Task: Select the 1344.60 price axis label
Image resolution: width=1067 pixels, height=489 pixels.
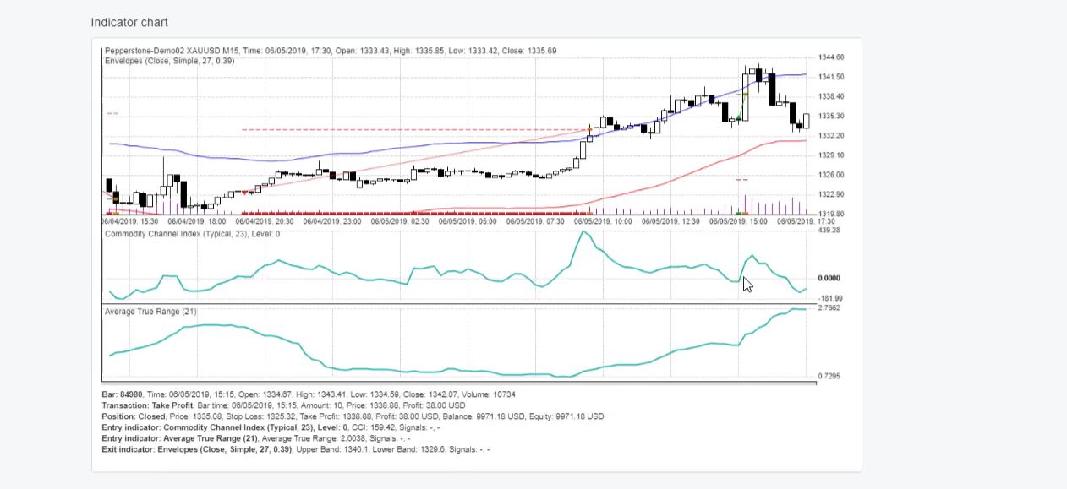Action: point(831,57)
